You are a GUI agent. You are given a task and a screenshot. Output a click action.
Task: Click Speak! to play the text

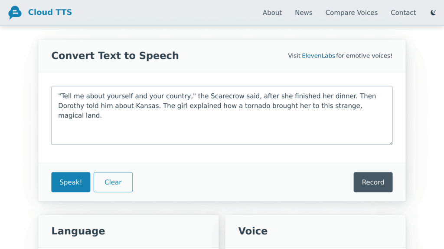[x=71, y=182]
